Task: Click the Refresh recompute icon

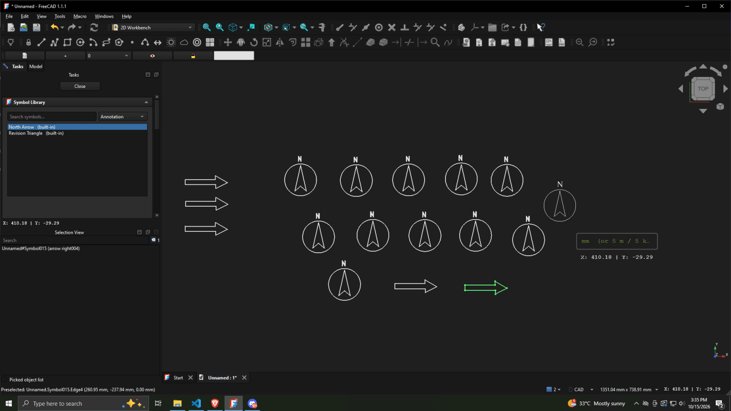Action: (94, 28)
